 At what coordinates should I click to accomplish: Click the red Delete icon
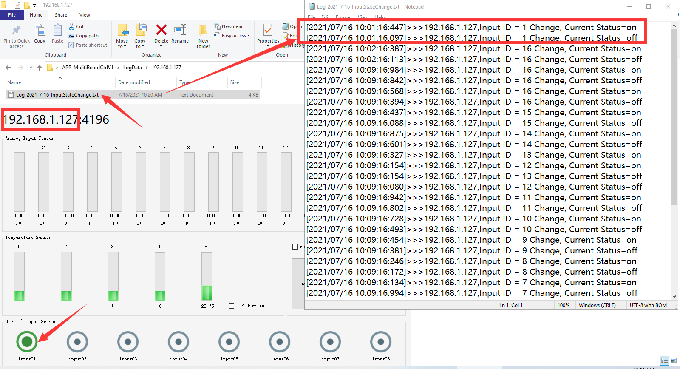[x=161, y=30]
